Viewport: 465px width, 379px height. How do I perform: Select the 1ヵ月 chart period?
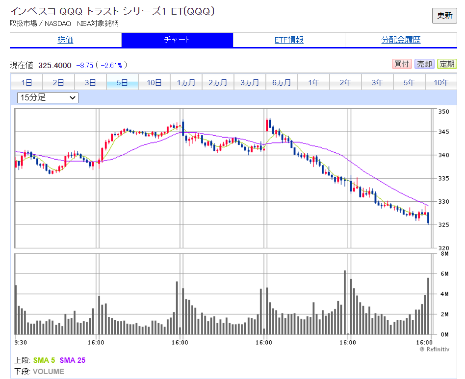(186, 82)
